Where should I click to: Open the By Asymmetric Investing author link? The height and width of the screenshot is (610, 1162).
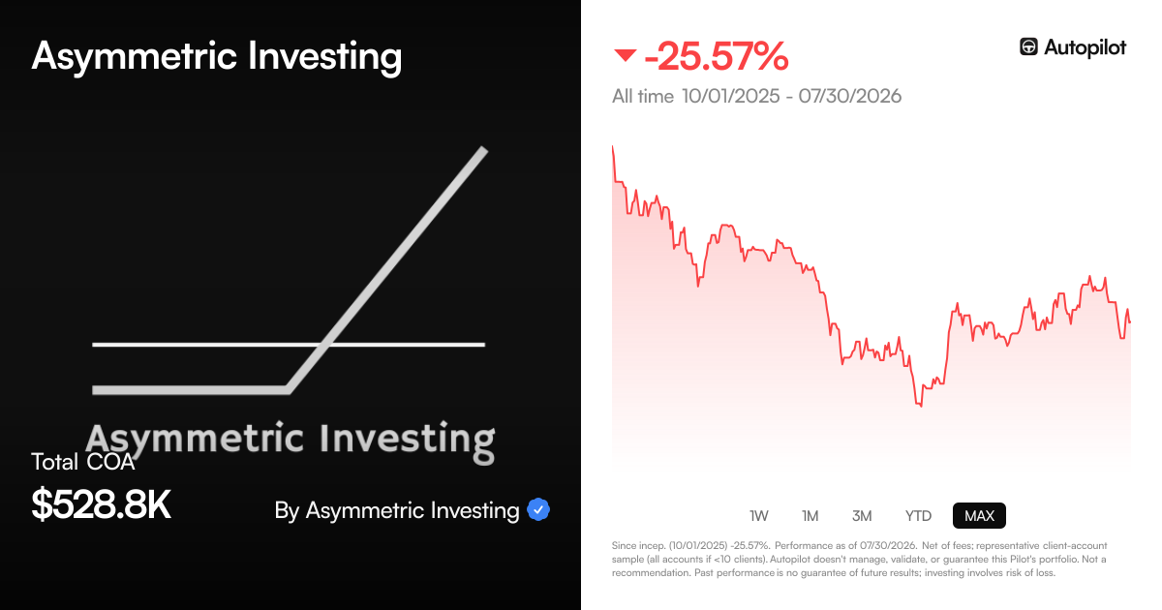(397, 510)
